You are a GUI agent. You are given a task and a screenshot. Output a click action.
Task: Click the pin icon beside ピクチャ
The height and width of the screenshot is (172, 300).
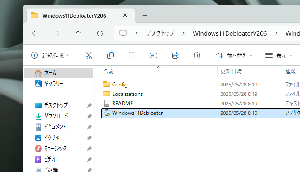[89, 138]
